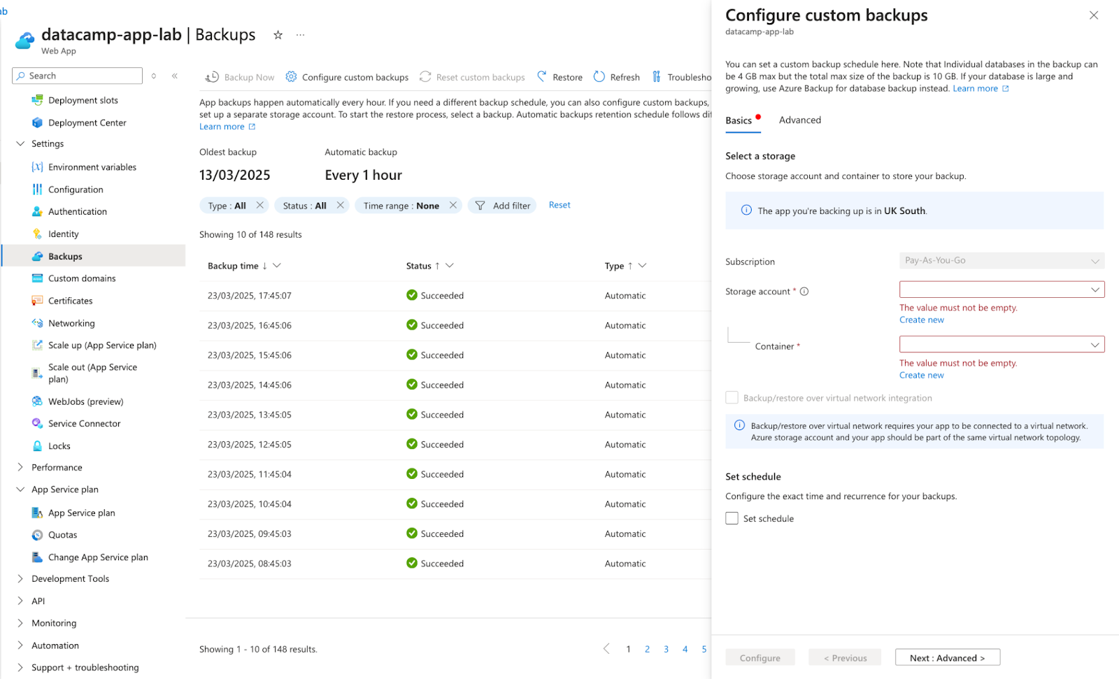
Task: Open the Identity key icon
Action: tap(37, 234)
